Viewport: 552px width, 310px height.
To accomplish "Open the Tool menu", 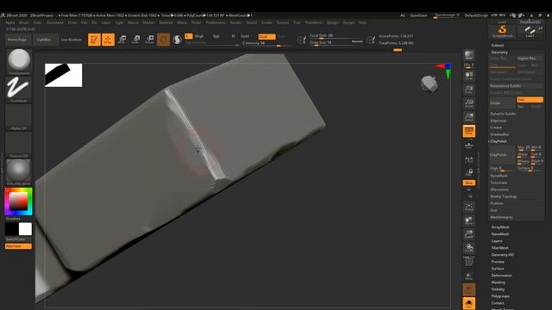I will (297, 22).
